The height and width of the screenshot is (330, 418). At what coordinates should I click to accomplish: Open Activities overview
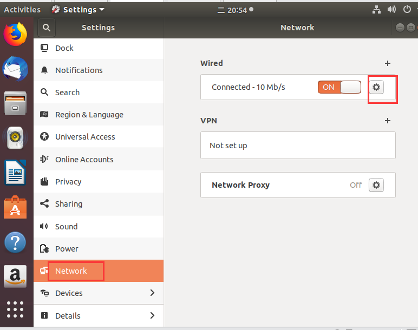[x=22, y=10]
